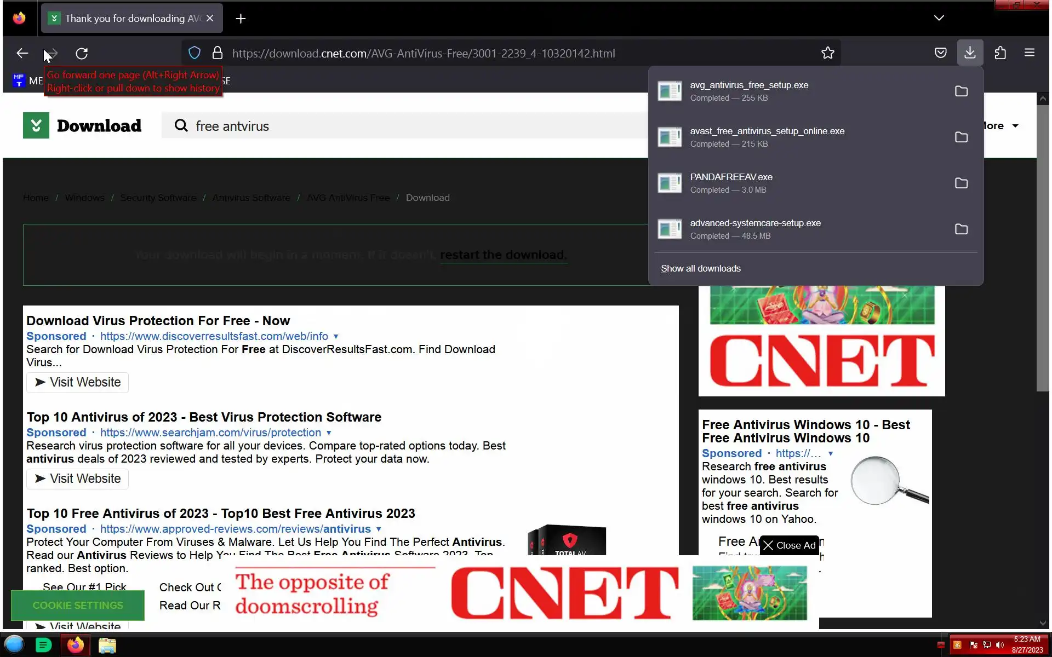Reload the current page
1052x657 pixels.
[x=82, y=54]
